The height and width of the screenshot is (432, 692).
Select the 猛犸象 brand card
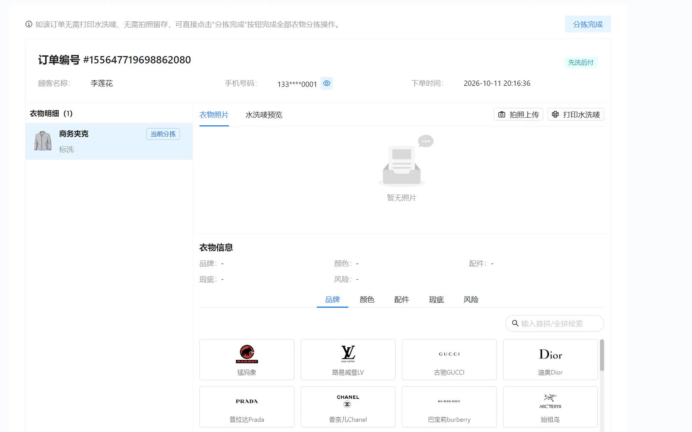point(247,359)
